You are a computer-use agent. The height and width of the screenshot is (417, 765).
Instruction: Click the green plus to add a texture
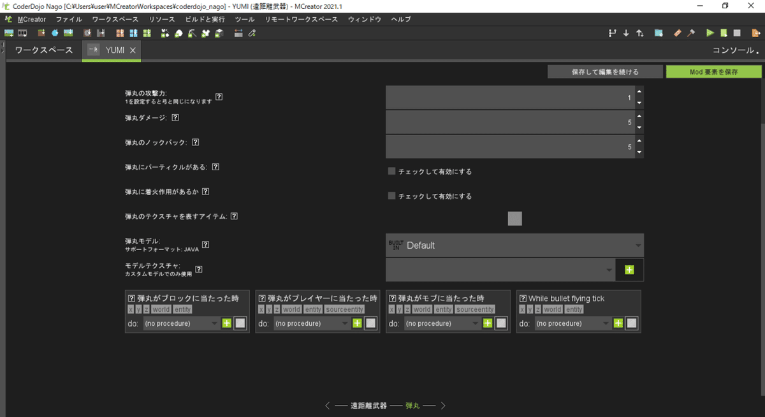point(629,270)
